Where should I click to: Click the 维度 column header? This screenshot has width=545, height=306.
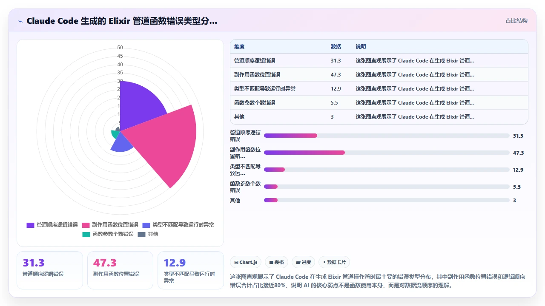coord(239,47)
